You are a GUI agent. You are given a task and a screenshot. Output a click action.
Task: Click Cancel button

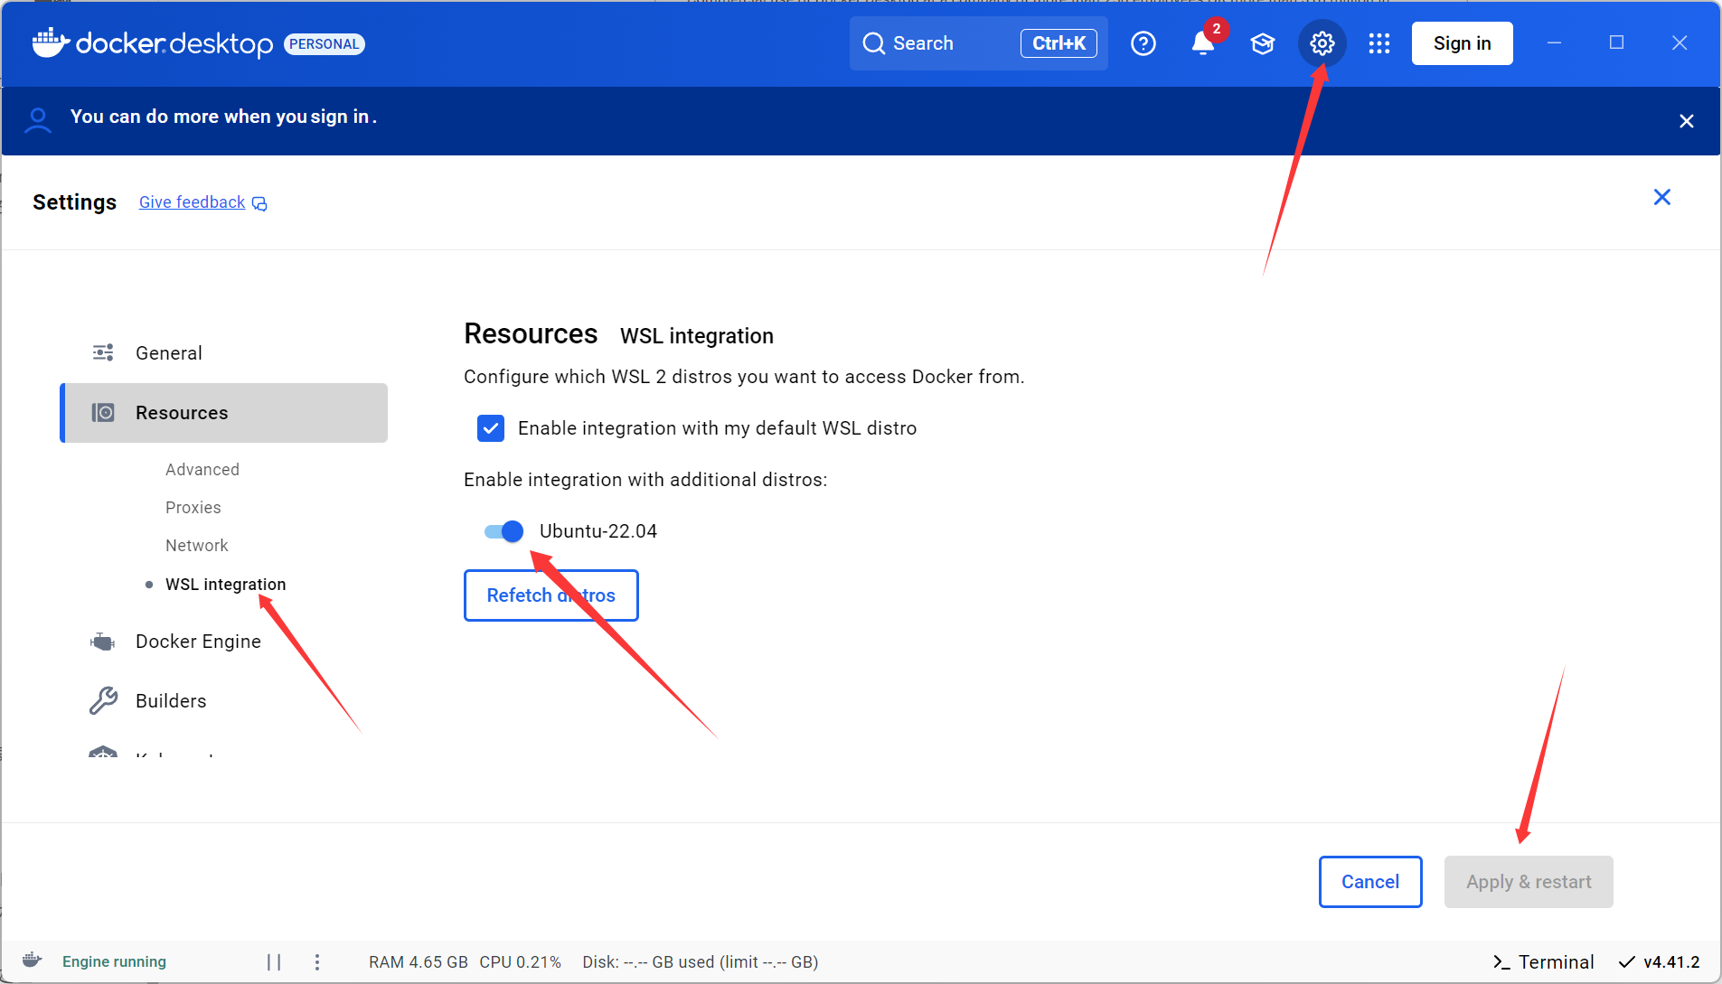[x=1370, y=882]
